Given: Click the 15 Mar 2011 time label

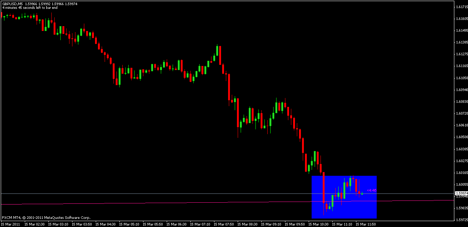Looking at the screenshot, I should [x=11, y=224].
